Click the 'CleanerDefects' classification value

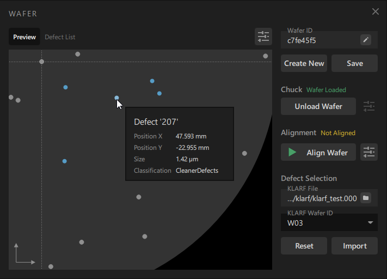click(197, 171)
